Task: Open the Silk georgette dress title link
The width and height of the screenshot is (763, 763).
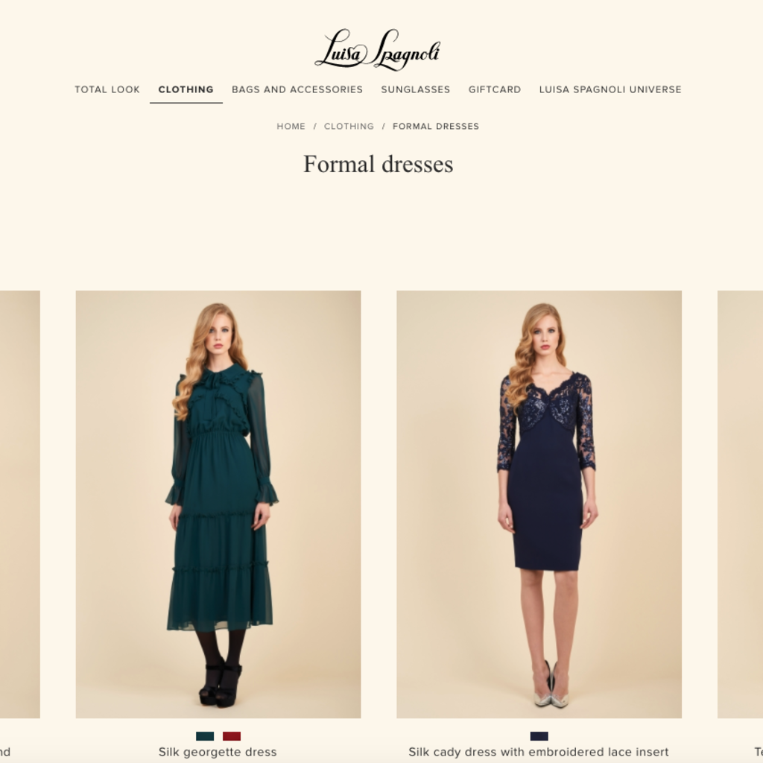Action: pos(218,752)
